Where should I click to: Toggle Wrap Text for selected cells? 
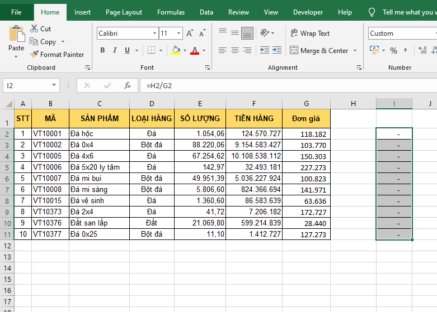coord(309,33)
